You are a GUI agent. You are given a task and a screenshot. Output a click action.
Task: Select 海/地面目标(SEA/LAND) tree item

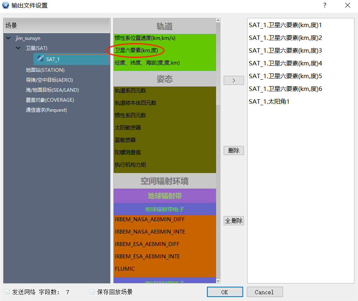pyautogui.click(x=52, y=90)
